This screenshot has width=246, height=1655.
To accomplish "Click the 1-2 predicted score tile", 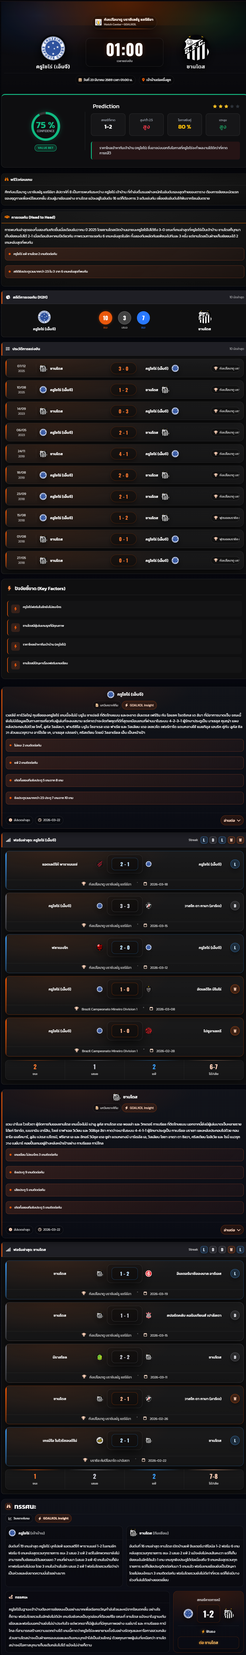I will tap(108, 124).
